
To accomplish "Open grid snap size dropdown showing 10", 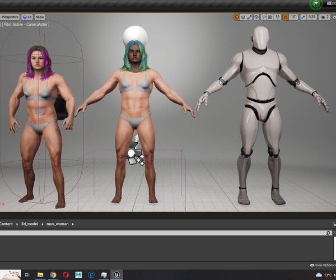I will click(278, 17).
